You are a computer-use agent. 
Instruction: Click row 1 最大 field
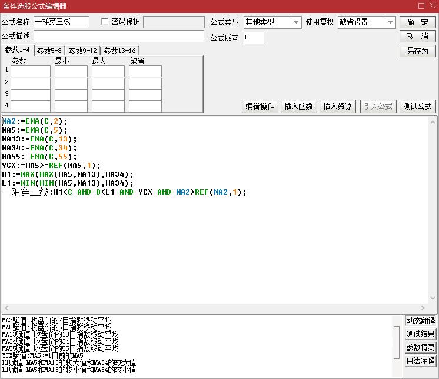pos(108,71)
